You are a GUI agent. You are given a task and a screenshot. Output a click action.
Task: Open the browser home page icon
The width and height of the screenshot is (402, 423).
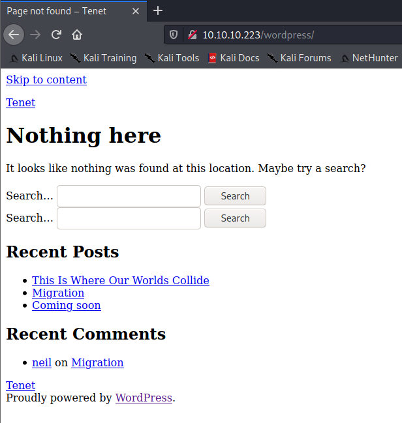(77, 35)
